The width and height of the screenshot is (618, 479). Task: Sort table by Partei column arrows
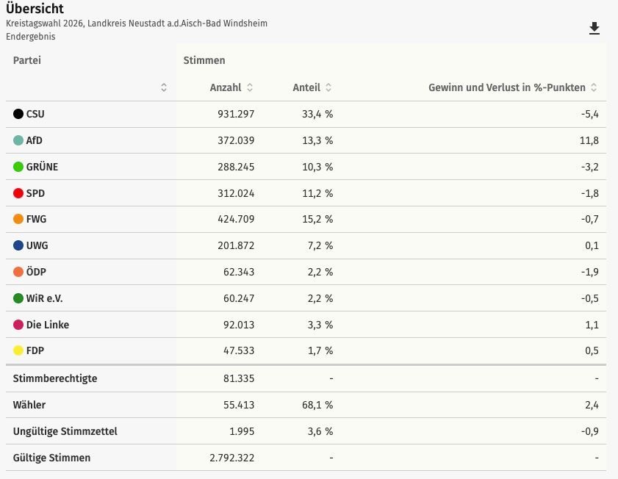pos(164,87)
